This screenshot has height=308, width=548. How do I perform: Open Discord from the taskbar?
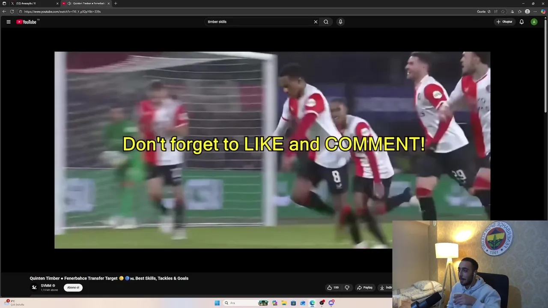pyautogui.click(x=331, y=303)
